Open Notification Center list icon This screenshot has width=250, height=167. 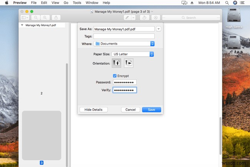point(242,3)
